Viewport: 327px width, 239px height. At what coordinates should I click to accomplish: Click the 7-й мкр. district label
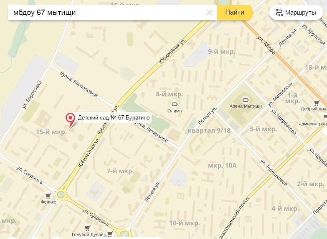(120, 171)
